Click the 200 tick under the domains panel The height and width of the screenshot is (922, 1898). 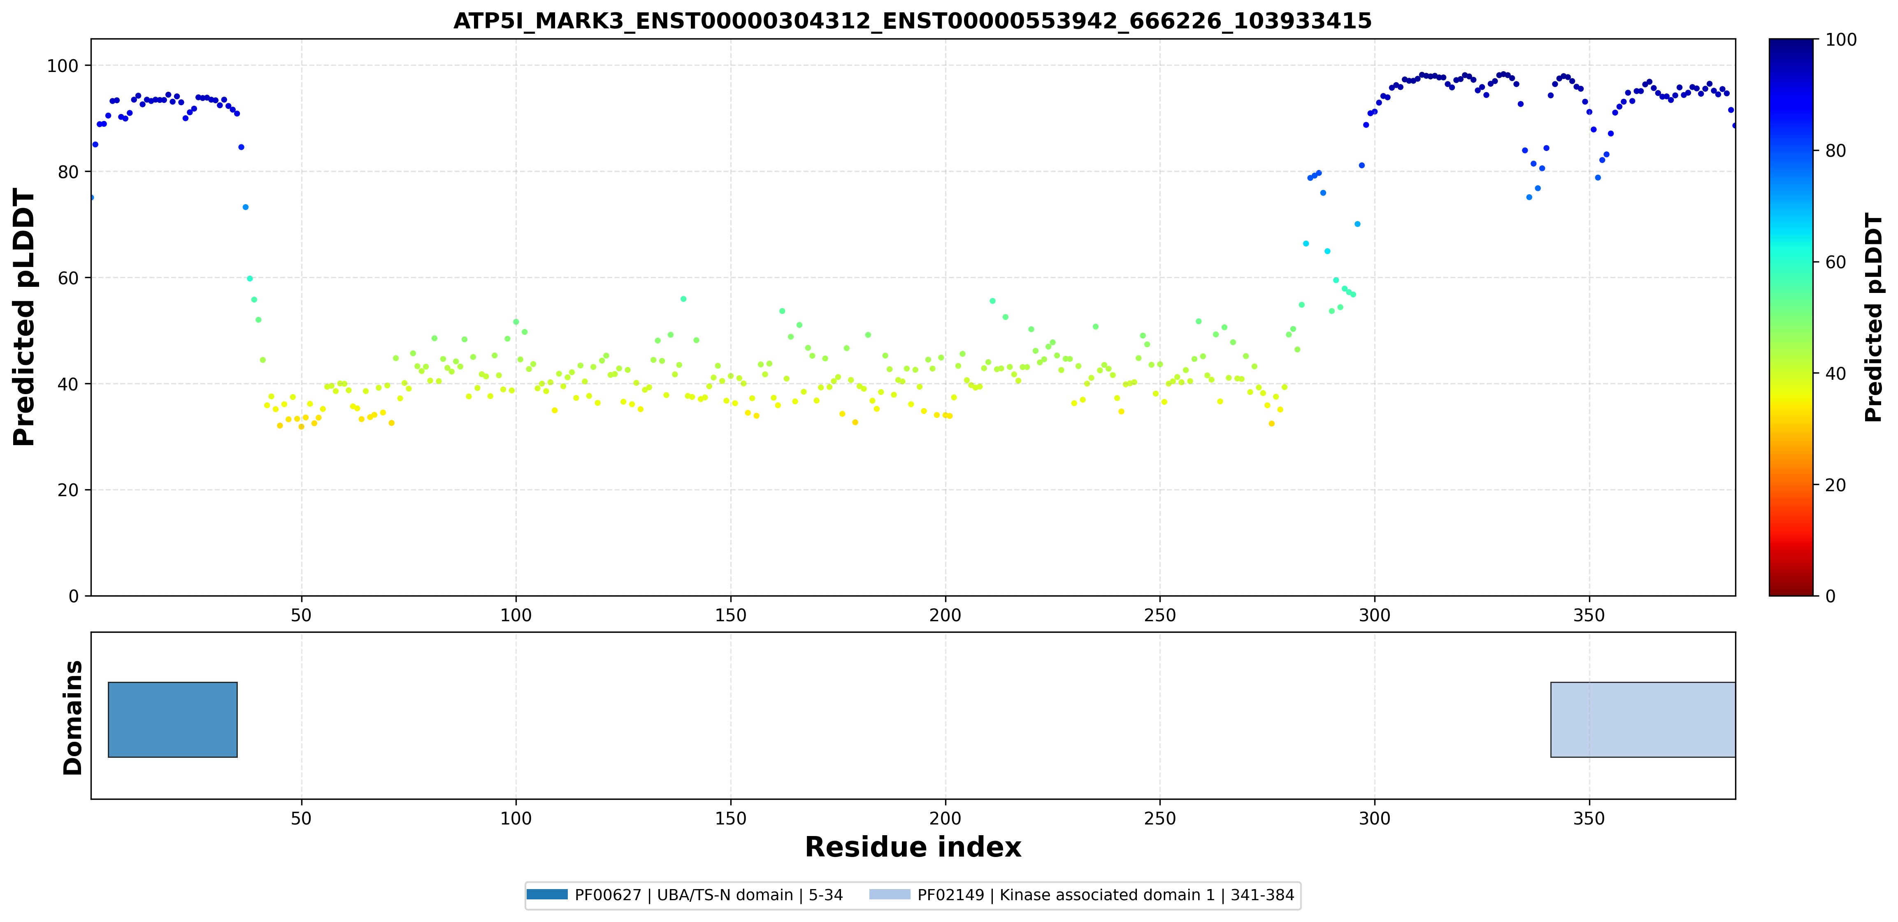(945, 818)
